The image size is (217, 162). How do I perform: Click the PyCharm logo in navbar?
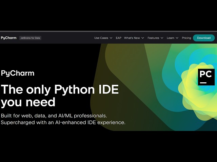click(8, 38)
